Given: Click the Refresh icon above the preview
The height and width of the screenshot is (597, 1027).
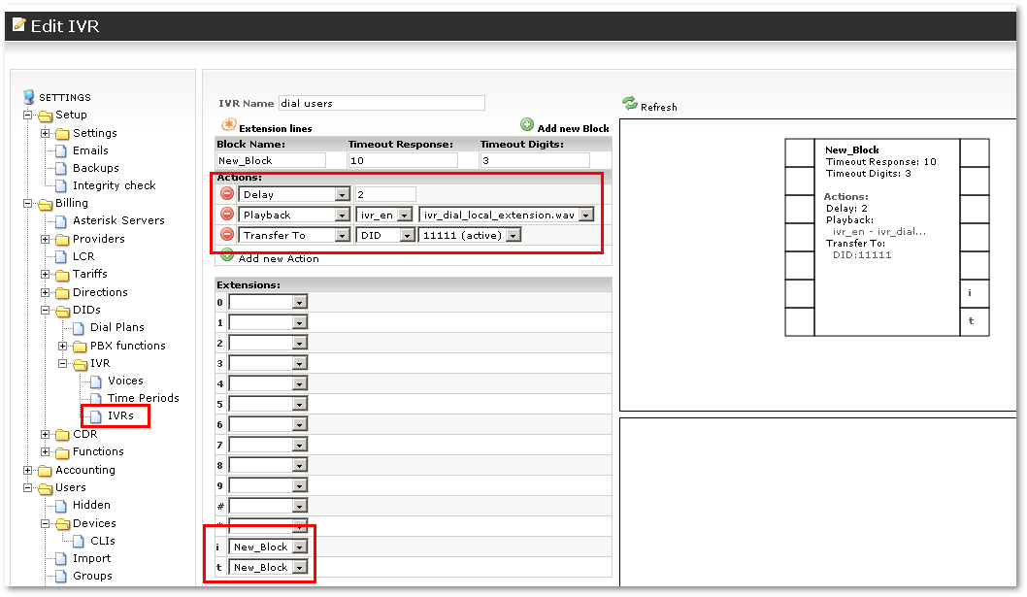Looking at the screenshot, I should pos(629,103).
